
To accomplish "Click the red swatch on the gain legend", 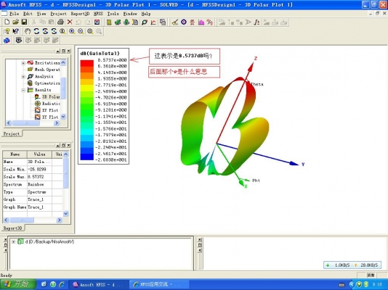I will (x=87, y=63).
